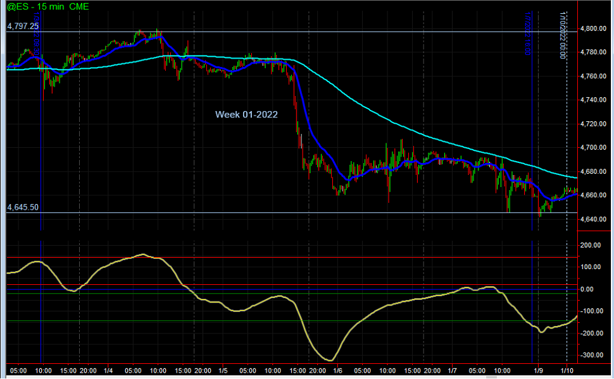Click the 1/10 date on the time axis
Screen dimensions: 614x379
(568, 370)
